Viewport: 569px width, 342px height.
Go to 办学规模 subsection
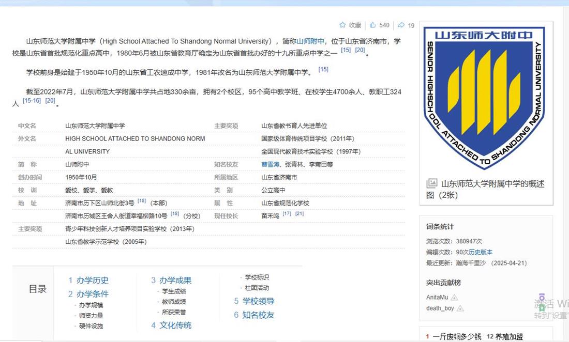click(91, 305)
